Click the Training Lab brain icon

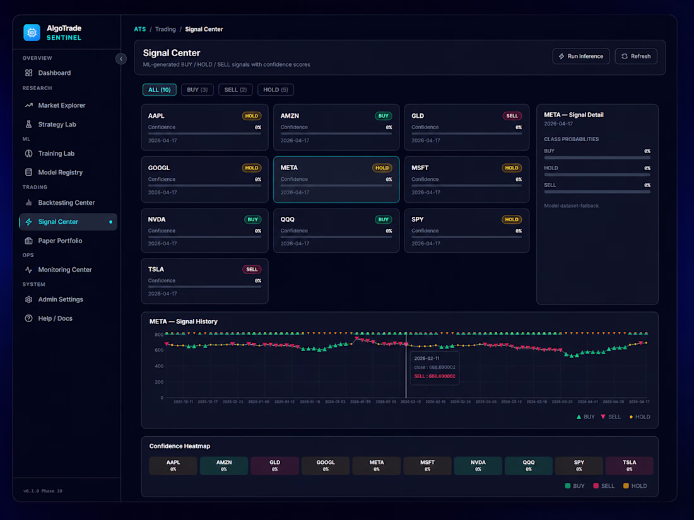(x=29, y=153)
